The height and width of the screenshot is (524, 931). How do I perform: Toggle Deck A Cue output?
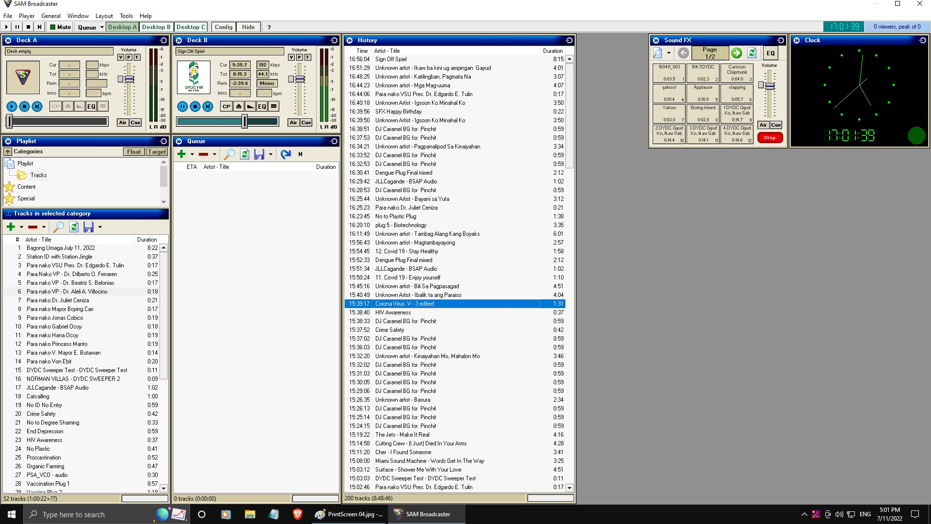tap(135, 123)
